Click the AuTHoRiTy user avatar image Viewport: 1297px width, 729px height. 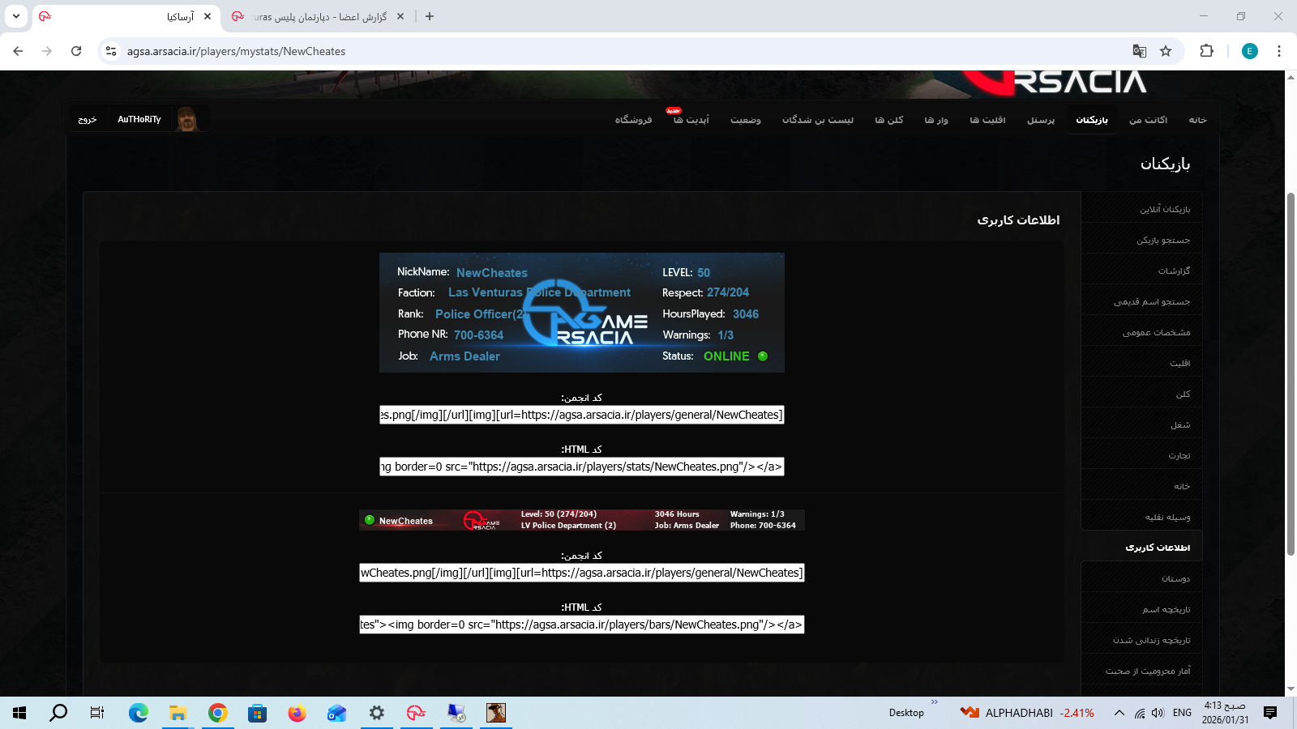pyautogui.click(x=187, y=119)
